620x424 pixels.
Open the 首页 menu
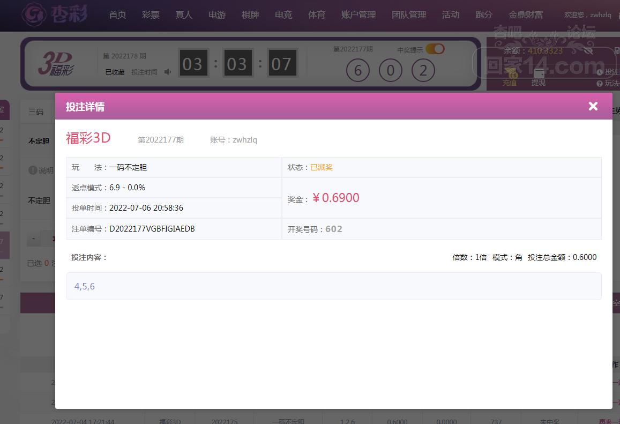(117, 15)
